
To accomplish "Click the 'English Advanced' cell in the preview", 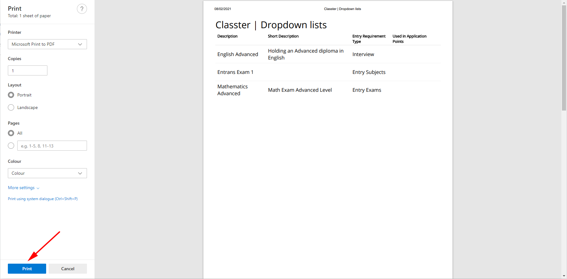I will click(238, 54).
